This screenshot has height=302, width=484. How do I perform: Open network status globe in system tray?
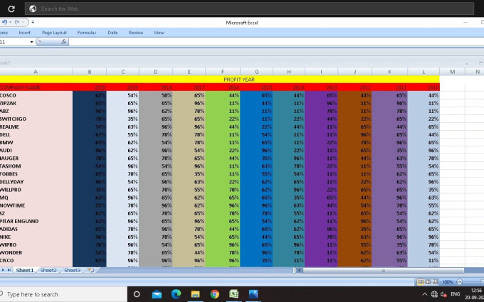[434, 294]
